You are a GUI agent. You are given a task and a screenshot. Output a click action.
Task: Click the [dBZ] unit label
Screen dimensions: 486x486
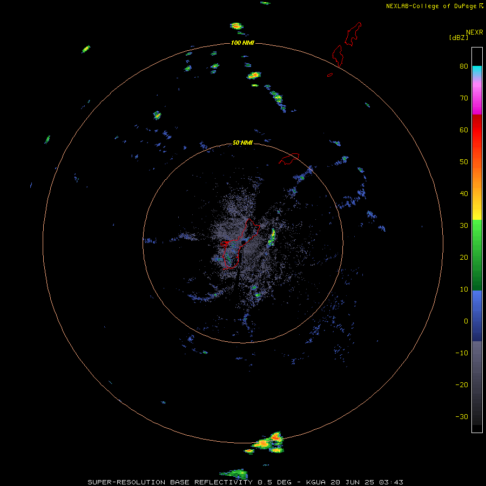click(x=458, y=37)
